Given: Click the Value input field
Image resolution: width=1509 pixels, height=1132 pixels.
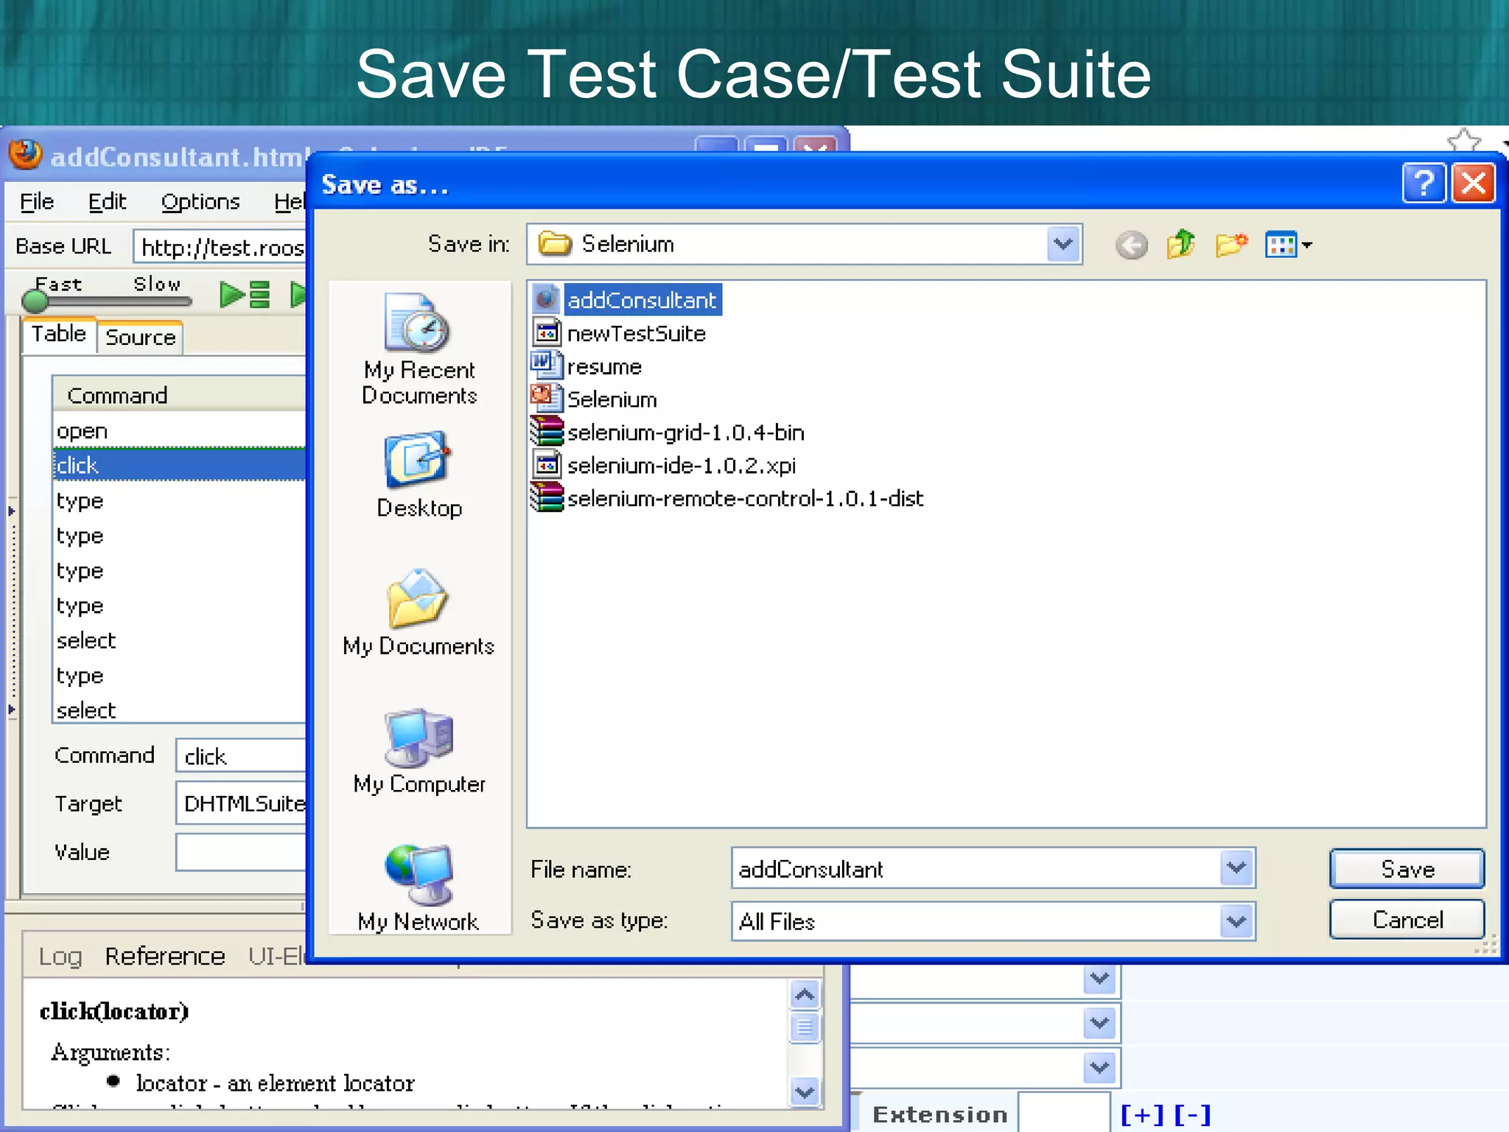Looking at the screenshot, I should click(x=241, y=853).
